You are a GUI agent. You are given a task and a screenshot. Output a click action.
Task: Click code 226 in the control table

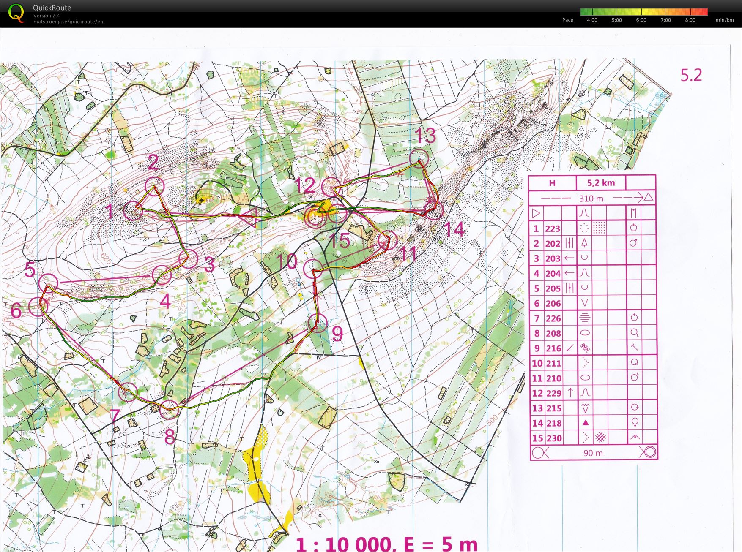click(553, 319)
